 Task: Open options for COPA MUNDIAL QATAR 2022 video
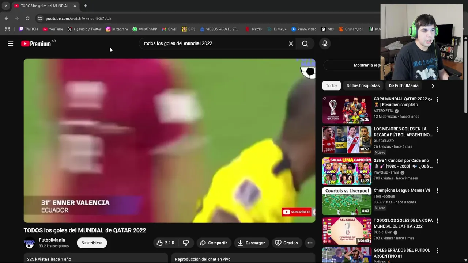coord(437,99)
